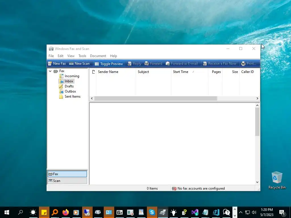The image size is (291, 218).
Task: Click the Forward fax toolbar icon
Action: [x=153, y=64]
